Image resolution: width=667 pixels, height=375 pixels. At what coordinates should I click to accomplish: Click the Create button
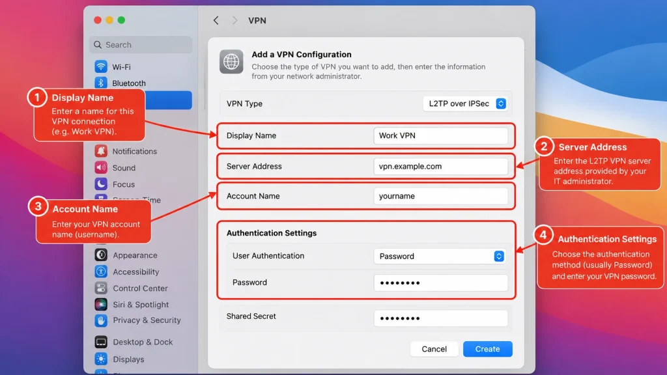pos(487,349)
